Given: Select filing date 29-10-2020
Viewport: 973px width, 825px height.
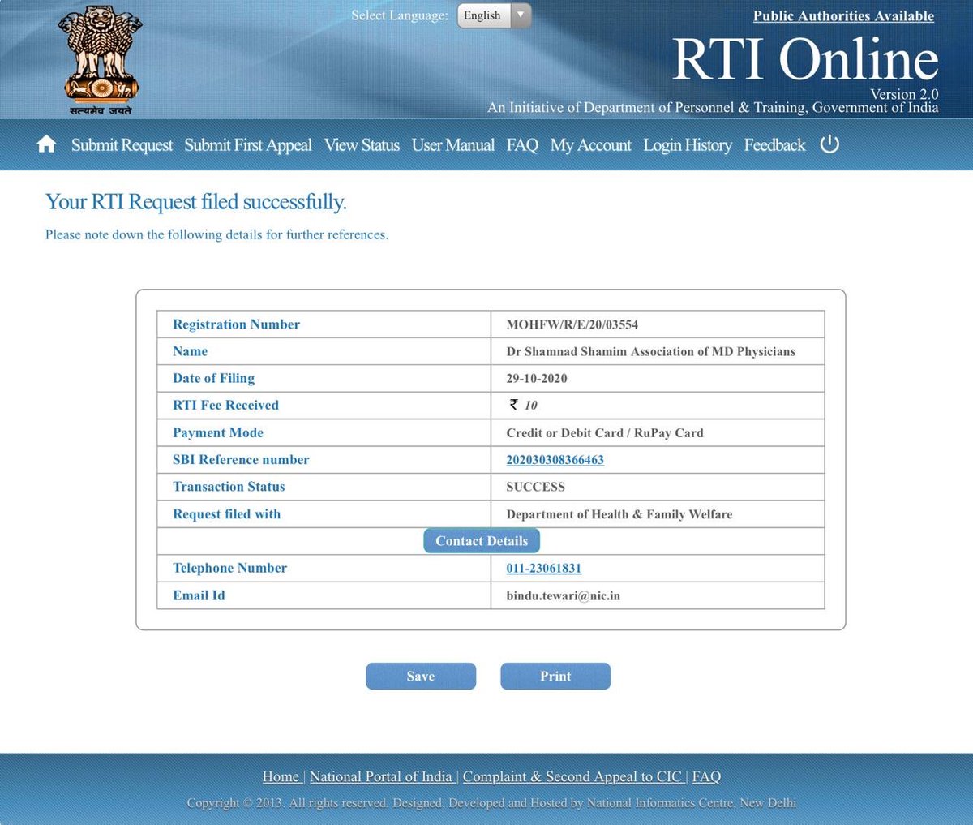Looking at the screenshot, I should tap(537, 379).
